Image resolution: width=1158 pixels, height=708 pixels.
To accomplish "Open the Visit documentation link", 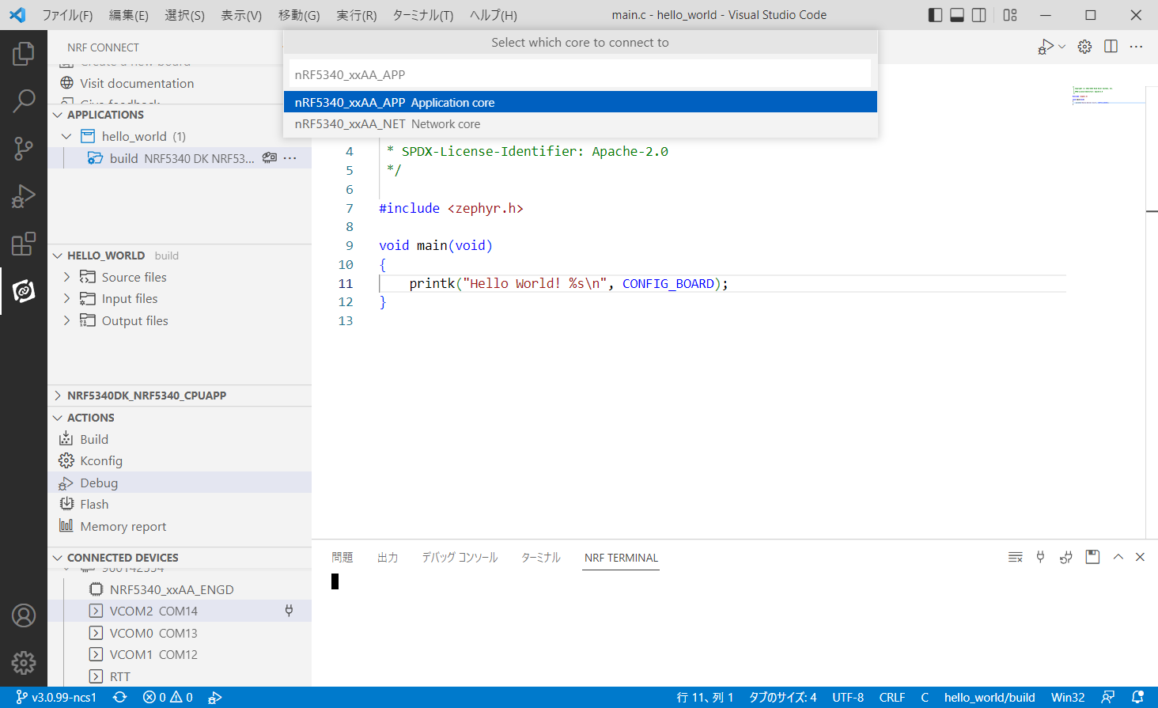I will coord(137,83).
